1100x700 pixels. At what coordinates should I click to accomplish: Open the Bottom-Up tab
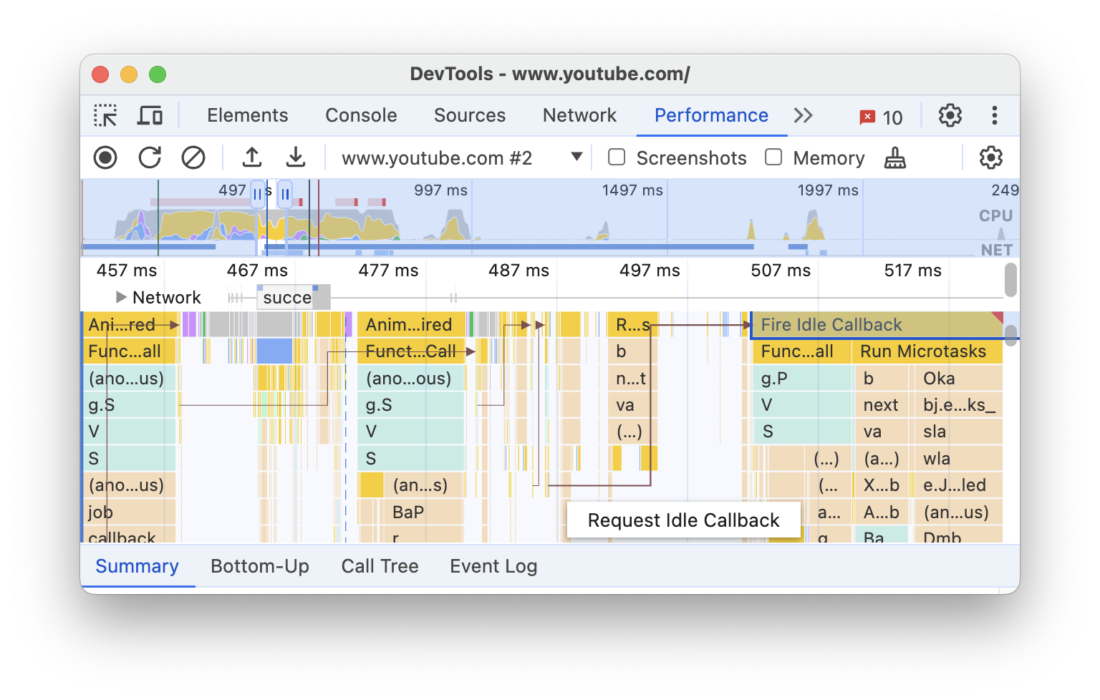[260, 566]
